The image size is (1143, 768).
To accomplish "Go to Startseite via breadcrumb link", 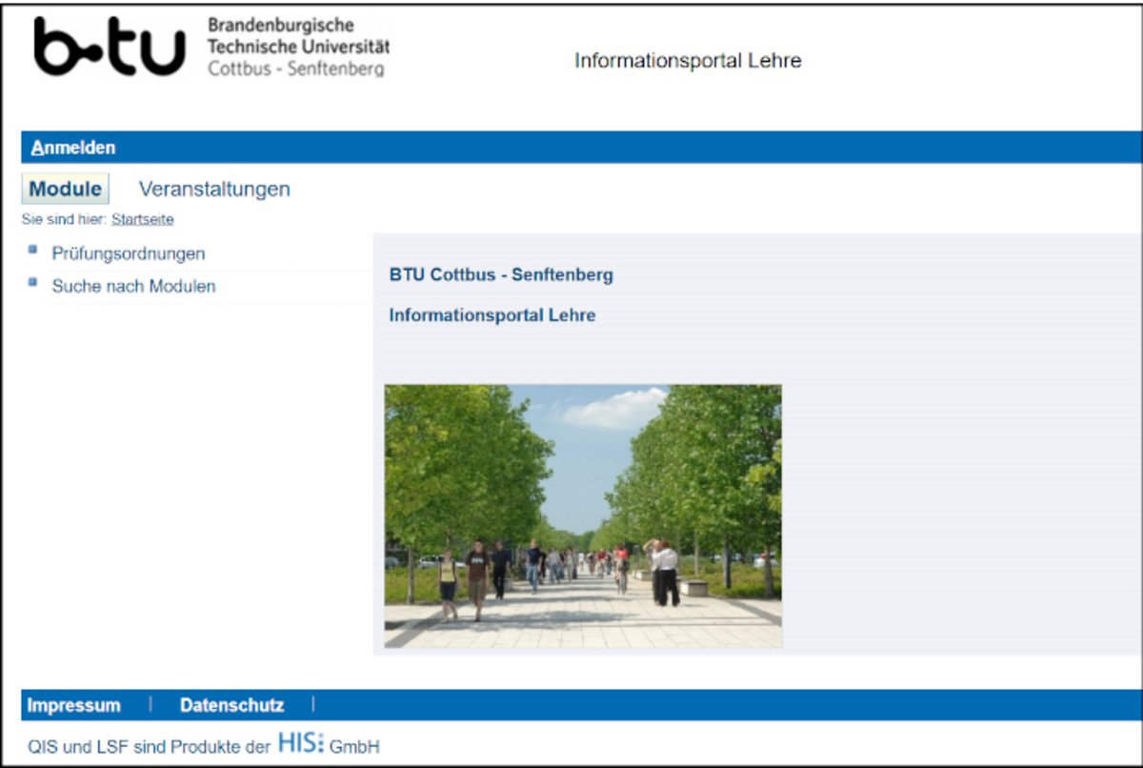I will tap(142, 219).
